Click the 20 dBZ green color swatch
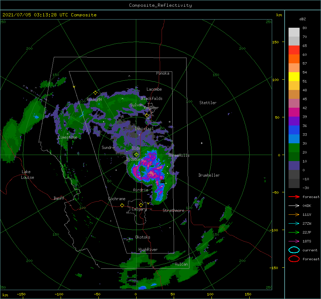Viewport: 321px width, 299px height. point(294,148)
